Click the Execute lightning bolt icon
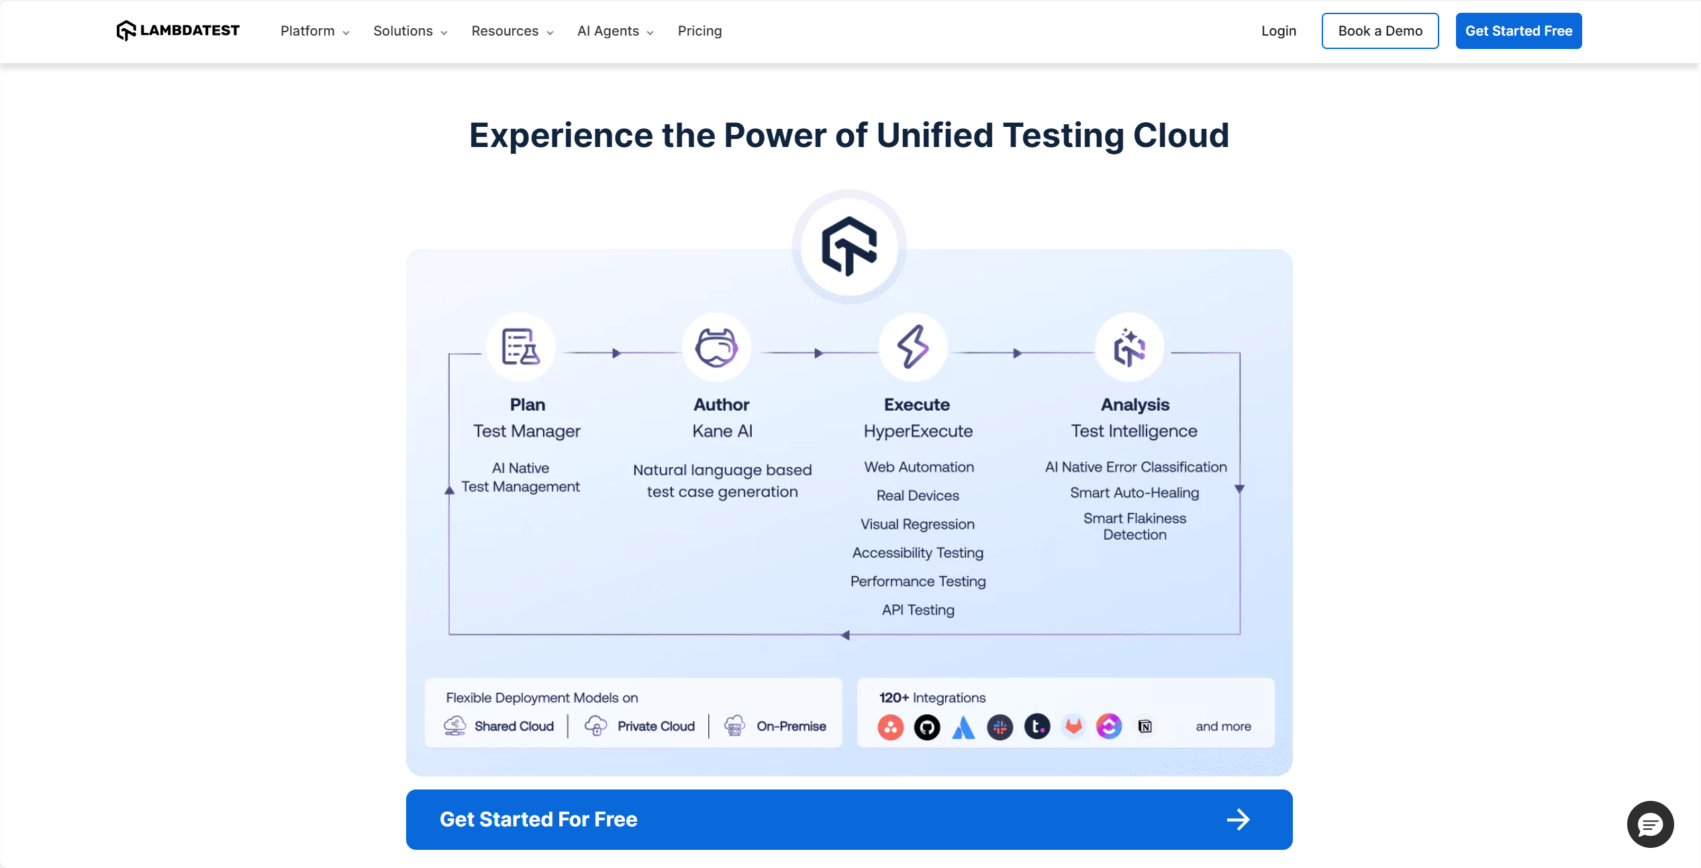 [913, 347]
